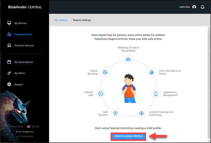211x143 pixels.
Task: Click the scrollbar down arrow
Action: coord(209,141)
